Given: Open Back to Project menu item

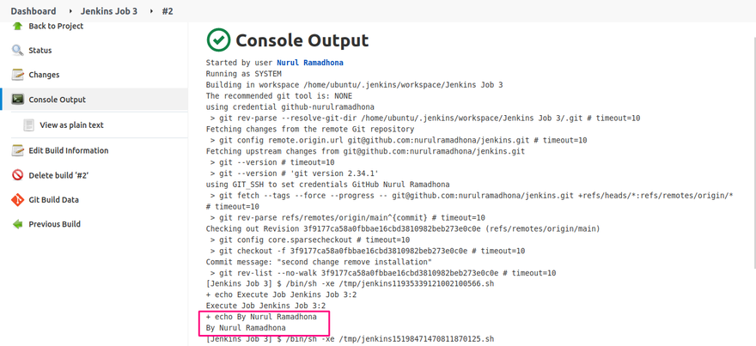Looking at the screenshot, I should pyautogui.click(x=56, y=26).
